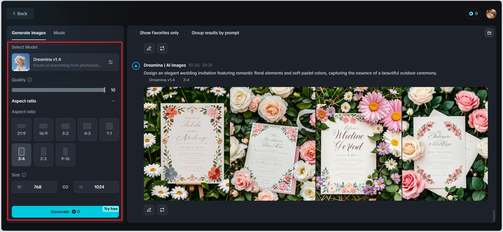This screenshot has height=232, width=503.
Task: Click the credits counter icon
Action: click(x=472, y=14)
